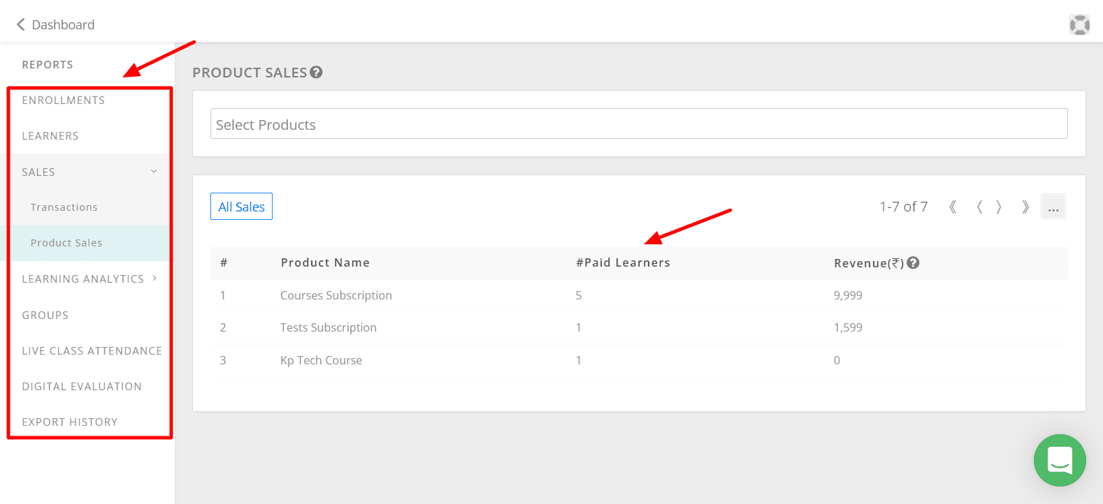Click the Reports sidebar heading
This screenshot has width=1103, height=504.
click(x=48, y=64)
